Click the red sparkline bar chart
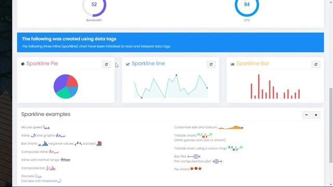333x187 pixels. pyautogui.click(x=275, y=87)
